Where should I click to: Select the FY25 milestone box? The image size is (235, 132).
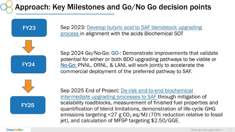tap(29, 105)
